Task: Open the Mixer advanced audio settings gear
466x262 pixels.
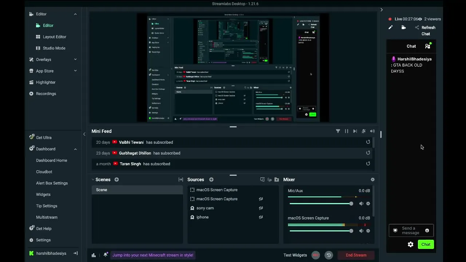Action: pos(372,179)
